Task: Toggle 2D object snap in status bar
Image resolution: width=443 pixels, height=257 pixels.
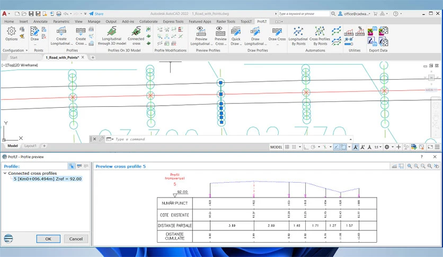Action: [343, 147]
